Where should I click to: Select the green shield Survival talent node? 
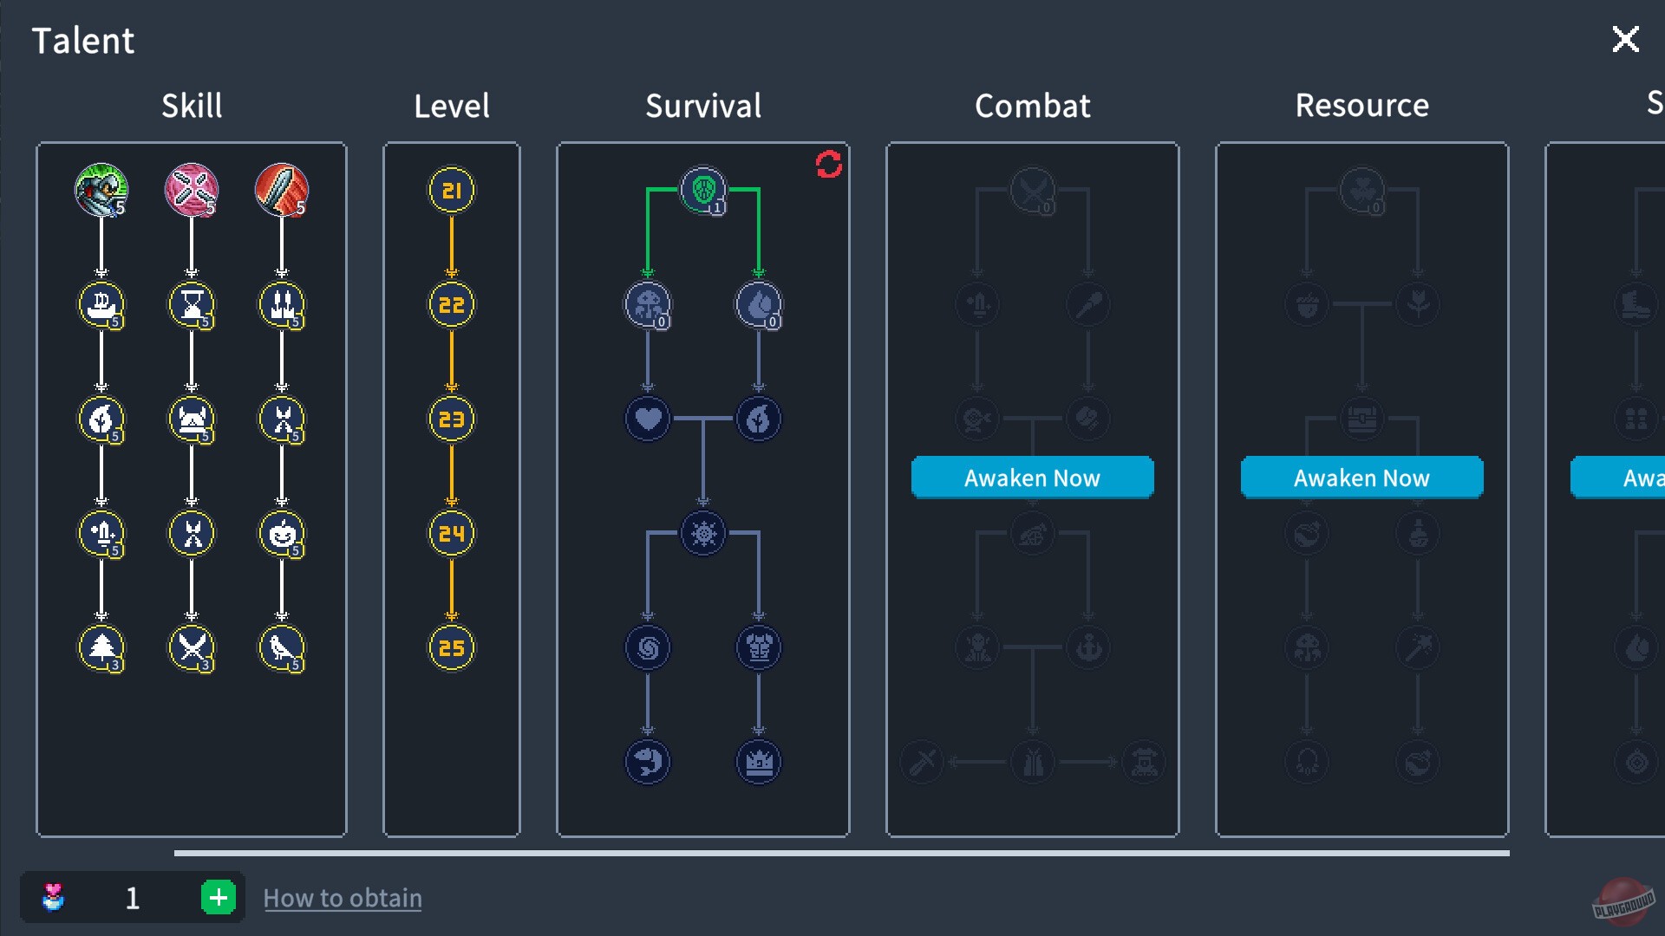[702, 190]
